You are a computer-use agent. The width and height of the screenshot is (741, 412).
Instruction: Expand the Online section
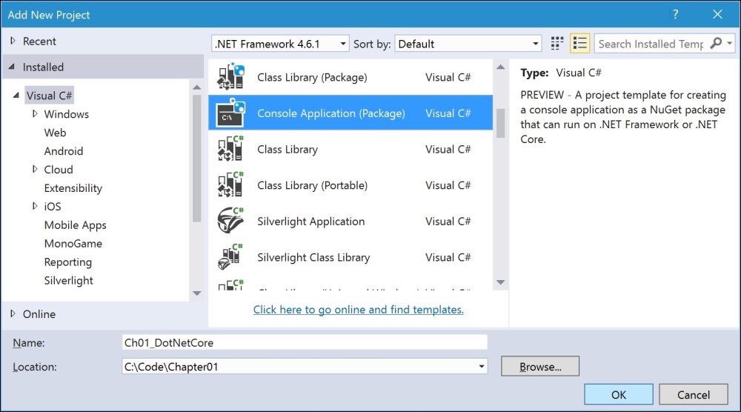coord(13,313)
